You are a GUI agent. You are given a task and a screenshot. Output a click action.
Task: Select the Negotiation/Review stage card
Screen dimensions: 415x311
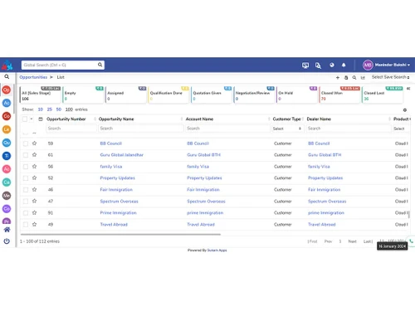coord(254,95)
